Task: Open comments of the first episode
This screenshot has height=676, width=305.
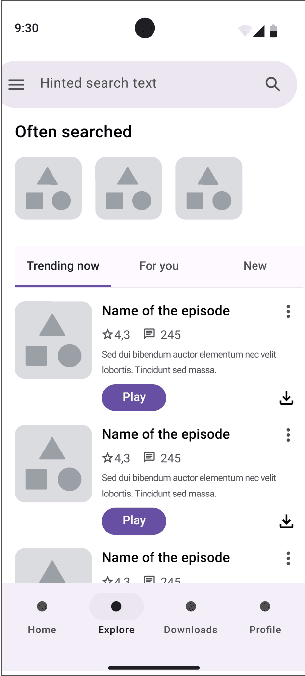Action: (162, 335)
